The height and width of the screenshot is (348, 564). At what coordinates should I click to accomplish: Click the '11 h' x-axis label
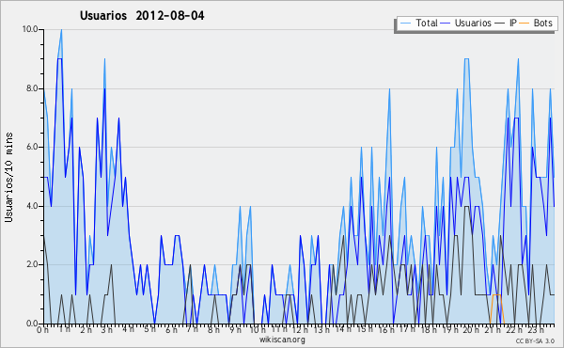[x=279, y=330]
